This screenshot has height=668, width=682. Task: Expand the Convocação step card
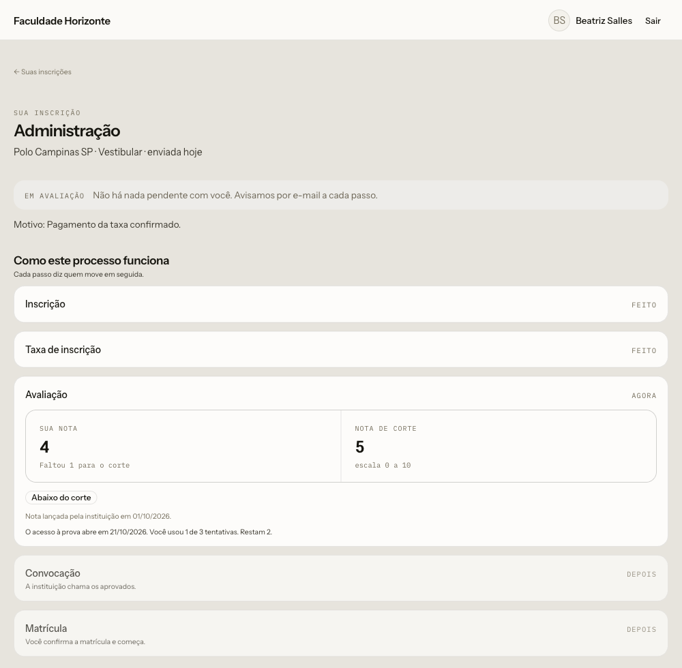341,579
